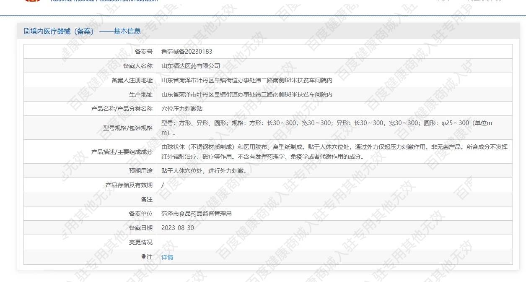The height and width of the screenshot is (282, 526).
Task: Click the 备案单位 label
Action: pyautogui.click(x=141, y=214)
